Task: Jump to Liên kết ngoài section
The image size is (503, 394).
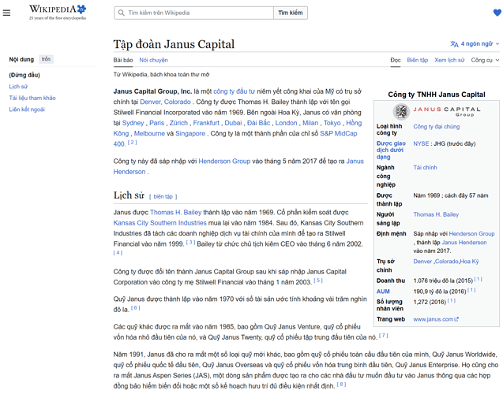Action: click(x=27, y=110)
